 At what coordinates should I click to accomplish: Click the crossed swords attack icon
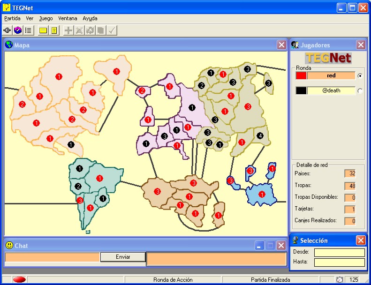(x=79, y=30)
